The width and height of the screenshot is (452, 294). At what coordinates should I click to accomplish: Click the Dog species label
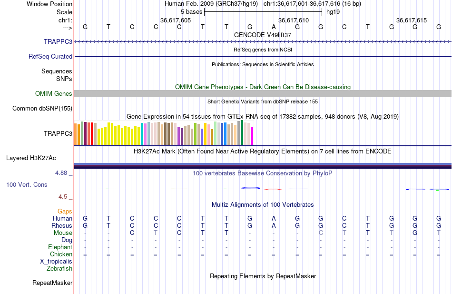[x=67, y=240]
